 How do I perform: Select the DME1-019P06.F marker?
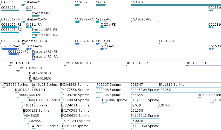coord(126,66)
